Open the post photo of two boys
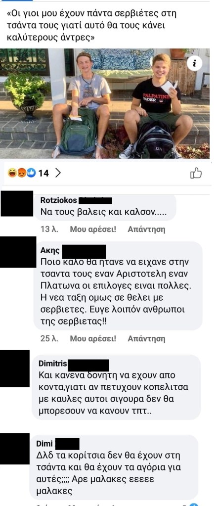219x506 pixels. [105, 103]
